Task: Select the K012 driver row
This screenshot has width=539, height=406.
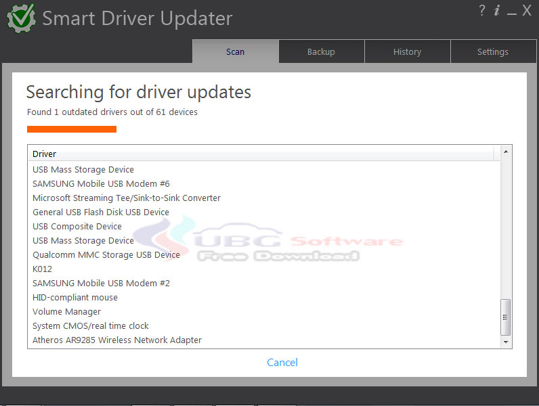Action: pyautogui.click(x=264, y=269)
